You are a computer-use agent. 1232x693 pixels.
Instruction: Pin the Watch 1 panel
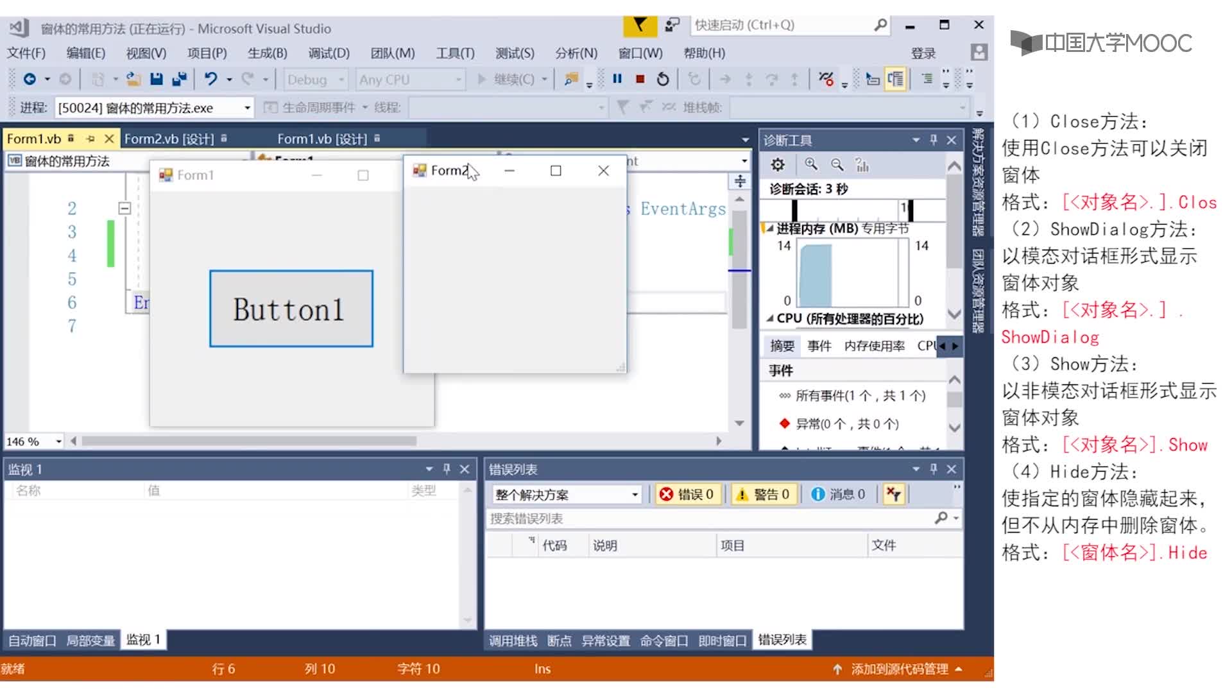click(447, 469)
